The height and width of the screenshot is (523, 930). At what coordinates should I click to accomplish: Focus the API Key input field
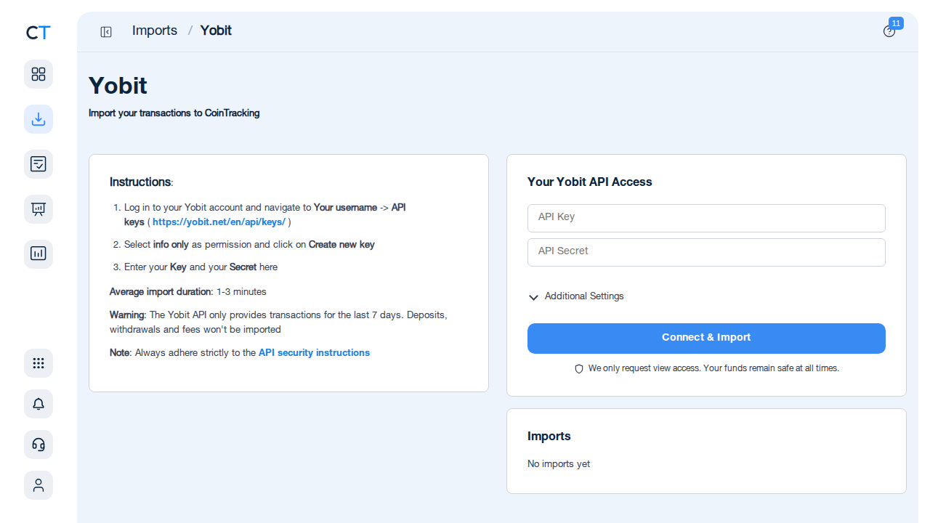pos(706,218)
